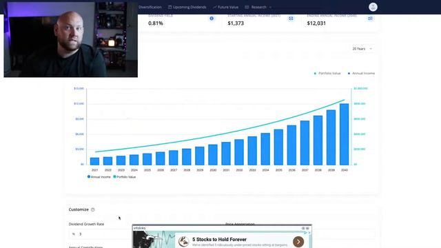Open the 5 Stocks to Hold Forever ad
Screen dimensions: 441x248
click(219, 239)
